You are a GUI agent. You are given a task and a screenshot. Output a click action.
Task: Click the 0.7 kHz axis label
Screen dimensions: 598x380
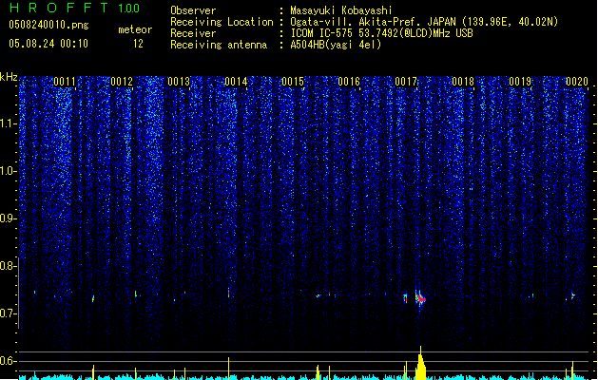click(x=9, y=313)
